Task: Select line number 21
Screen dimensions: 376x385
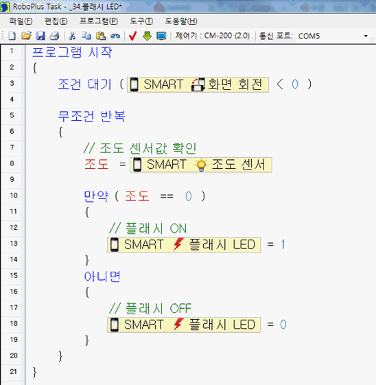Action: click(x=14, y=371)
